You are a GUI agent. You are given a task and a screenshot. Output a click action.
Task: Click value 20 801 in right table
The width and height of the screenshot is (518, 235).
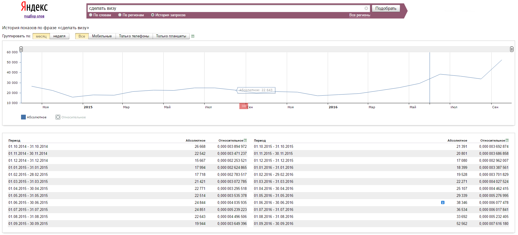coord(462,153)
